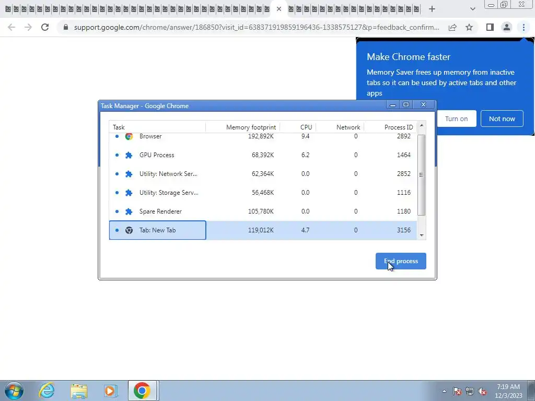
Task: Minimize the Task Manager window
Action: pos(393,104)
